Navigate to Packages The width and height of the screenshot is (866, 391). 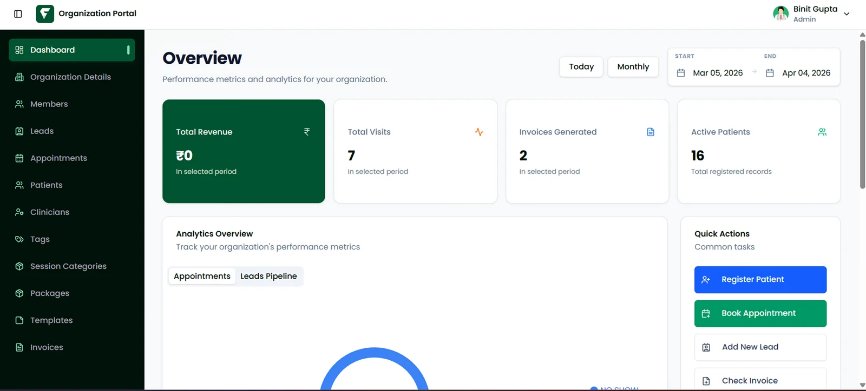[x=72, y=293]
